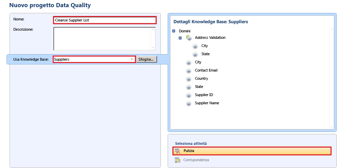Click the Pulizia cleansing activity icon
This screenshot has width=337, height=168.
177,151
